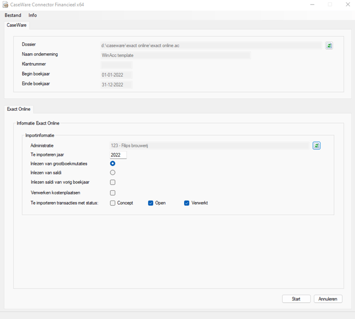
Task: Click the Administratie field showing Filips brouwerij
Action: pos(209,146)
